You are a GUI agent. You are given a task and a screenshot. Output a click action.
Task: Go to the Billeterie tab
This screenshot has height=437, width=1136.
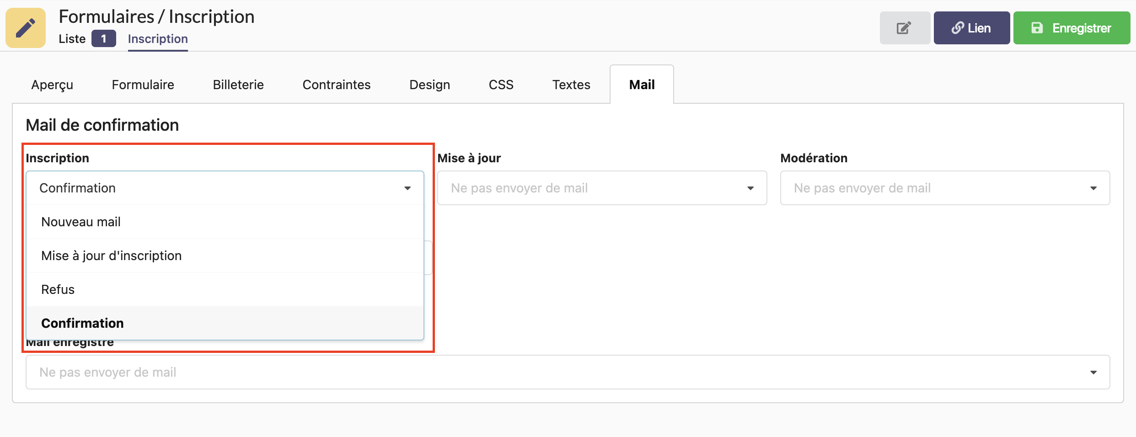point(238,85)
